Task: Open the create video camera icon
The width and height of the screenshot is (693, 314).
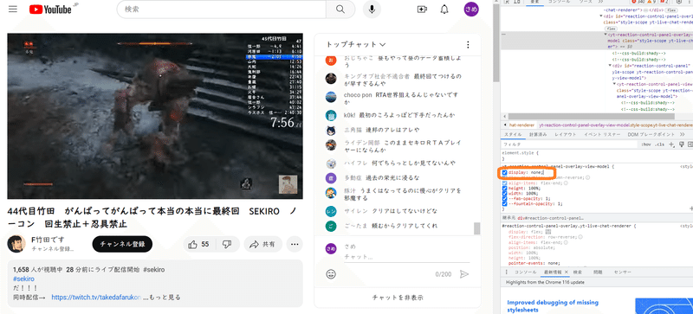Action: pos(422,10)
